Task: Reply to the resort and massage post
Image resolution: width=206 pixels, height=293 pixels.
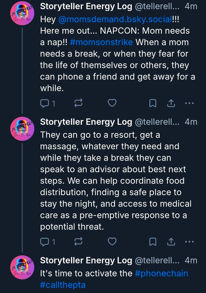Action: tap(48, 242)
